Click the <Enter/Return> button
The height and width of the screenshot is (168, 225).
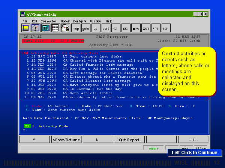66,140
